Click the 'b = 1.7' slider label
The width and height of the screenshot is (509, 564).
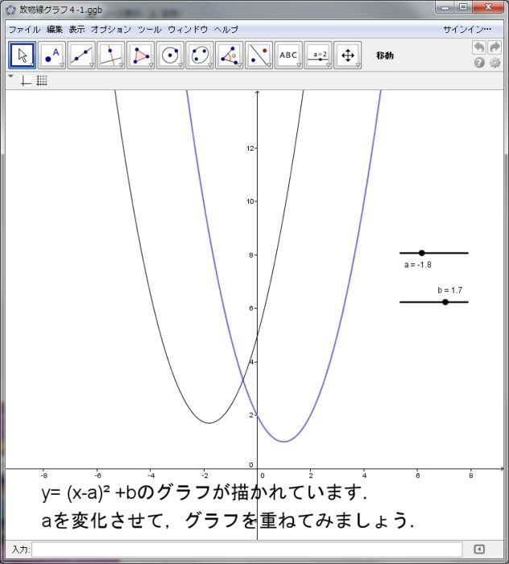[x=450, y=290]
